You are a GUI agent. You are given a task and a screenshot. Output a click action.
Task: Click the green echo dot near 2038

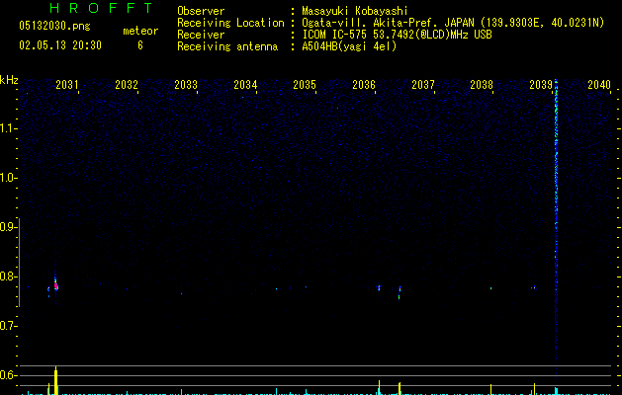pyautogui.click(x=491, y=288)
